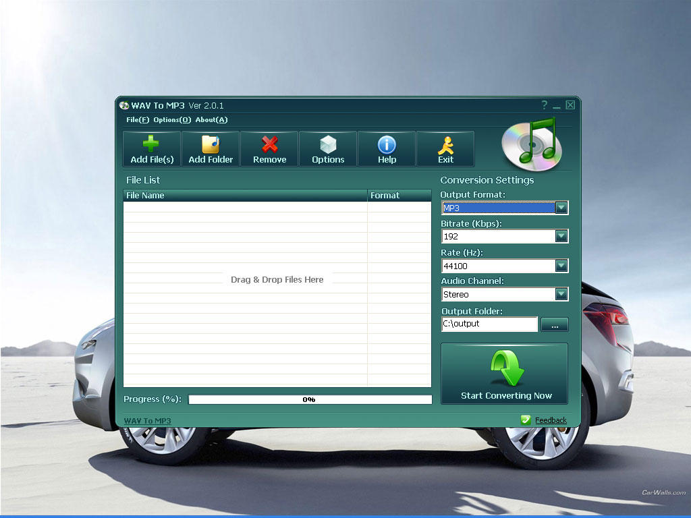Click the Output Folder: label
The image size is (691, 518).
pyautogui.click(x=472, y=311)
